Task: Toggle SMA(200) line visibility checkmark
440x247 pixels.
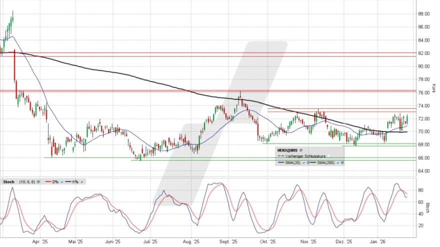Action: point(338,163)
